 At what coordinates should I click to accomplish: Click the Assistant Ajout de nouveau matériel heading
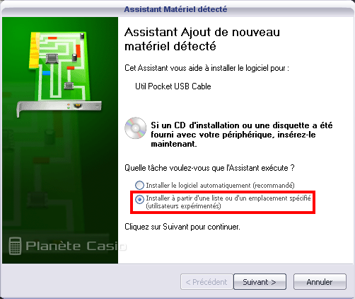[202, 39]
